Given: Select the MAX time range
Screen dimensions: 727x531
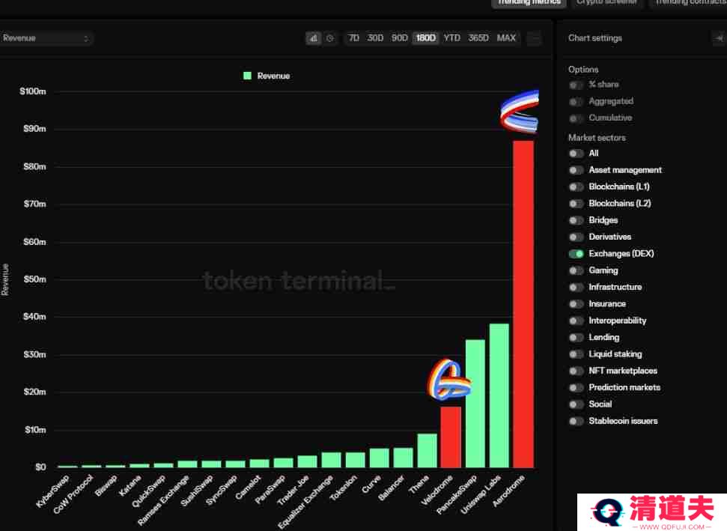Looking at the screenshot, I should coord(506,38).
